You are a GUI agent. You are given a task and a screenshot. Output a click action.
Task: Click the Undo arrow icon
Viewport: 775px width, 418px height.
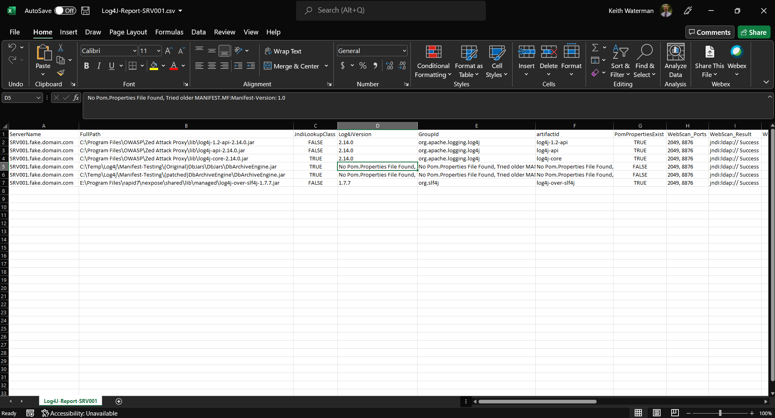12,47
